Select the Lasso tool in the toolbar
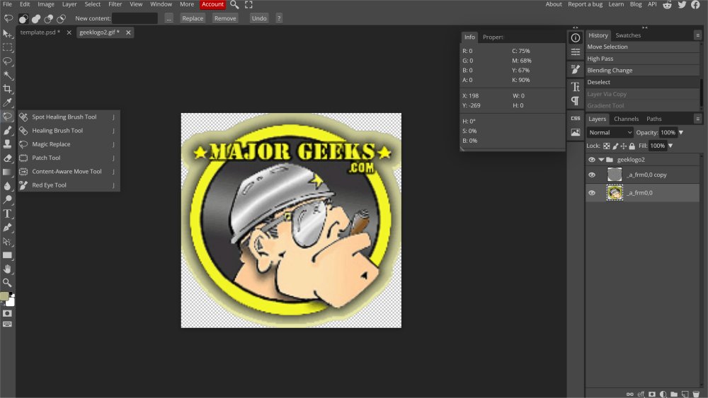708x398 pixels. [x=7, y=62]
